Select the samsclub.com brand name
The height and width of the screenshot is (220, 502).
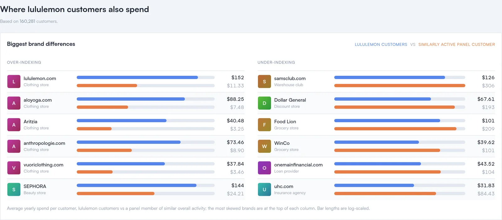(290, 78)
